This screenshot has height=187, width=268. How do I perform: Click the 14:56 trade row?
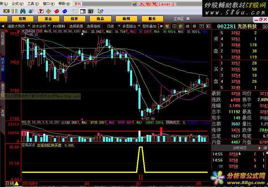(240, 160)
